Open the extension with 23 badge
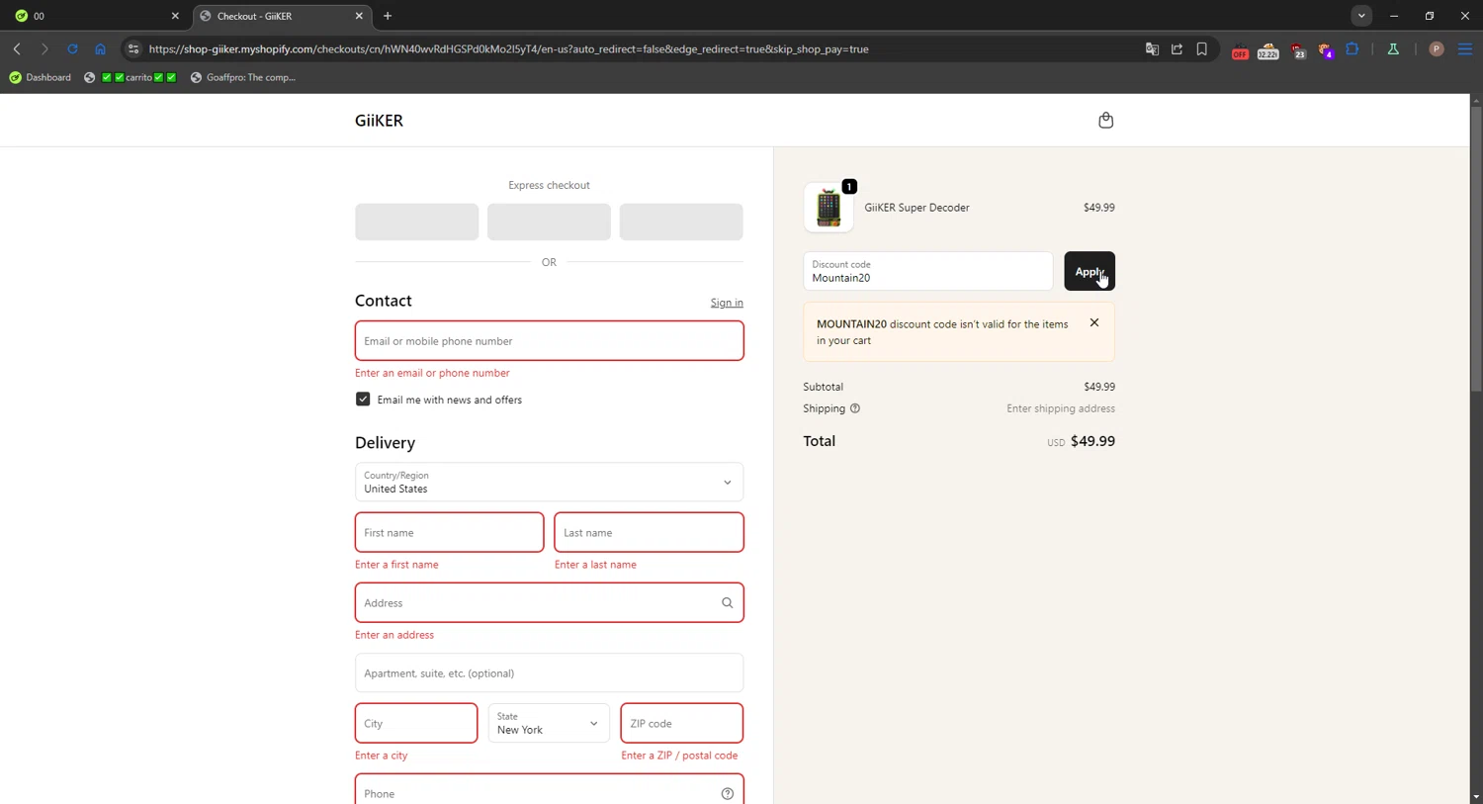The image size is (1483, 804). (1297, 50)
